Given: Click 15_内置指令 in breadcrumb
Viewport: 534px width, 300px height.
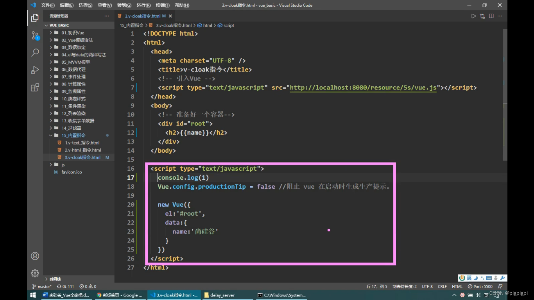Looking at the screenshot, I should pos(132,25).
